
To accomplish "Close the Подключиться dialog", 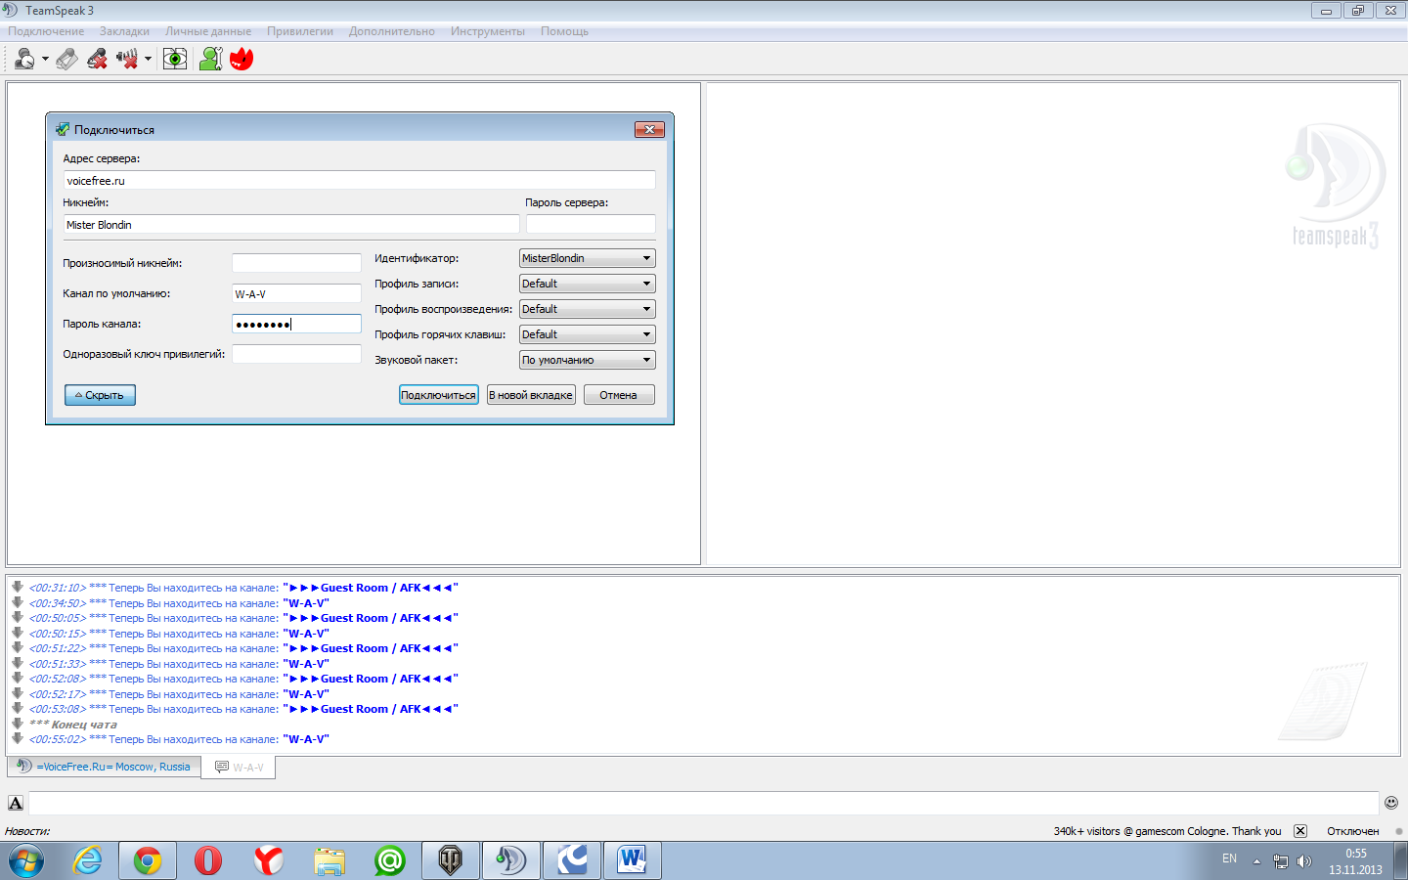I will point(650,129).
